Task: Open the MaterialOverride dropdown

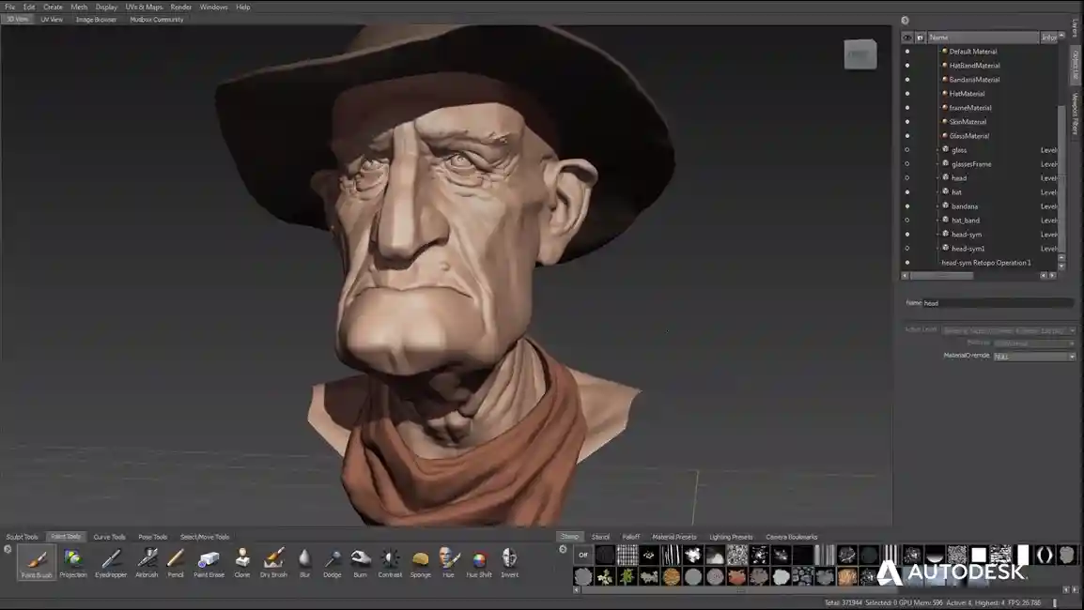Action: 1033,357
